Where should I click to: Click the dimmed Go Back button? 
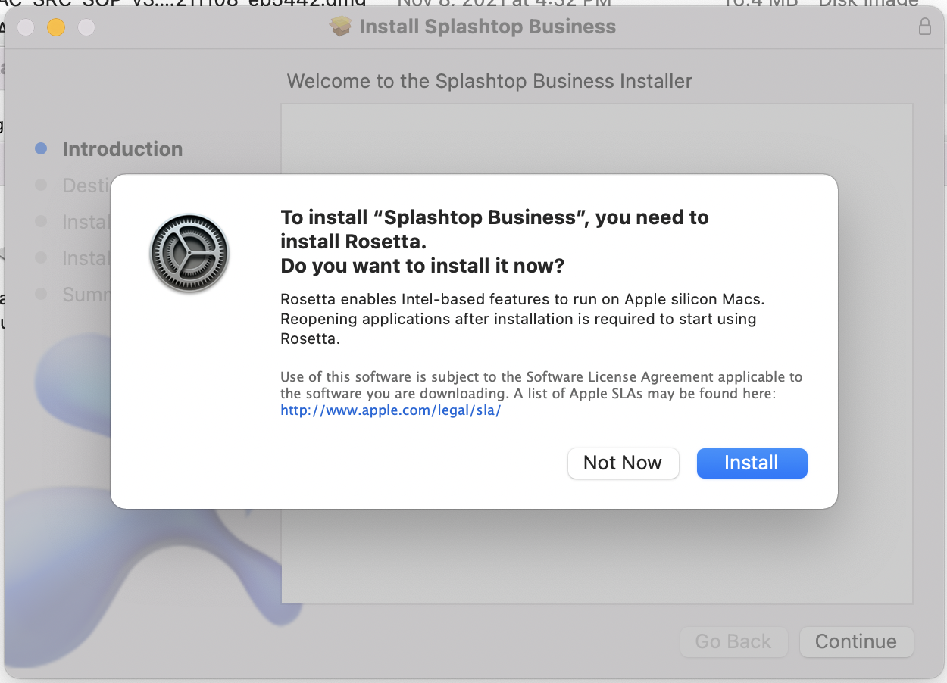click(733, 641)
